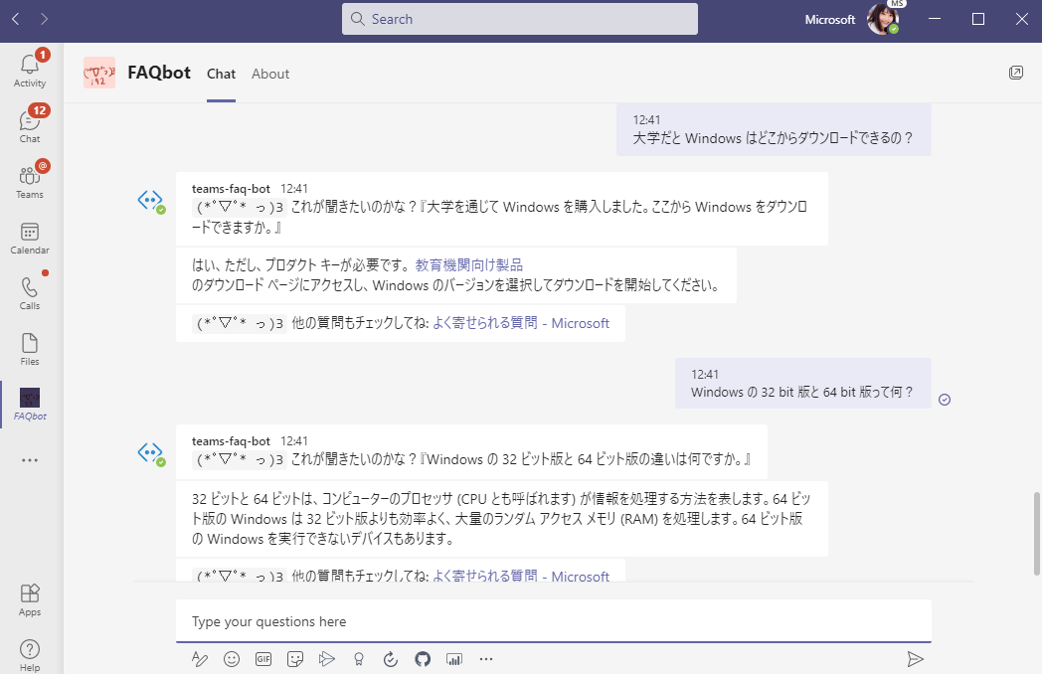Click in the Search box
This screenshot has width=1042, height=674.
520,19
